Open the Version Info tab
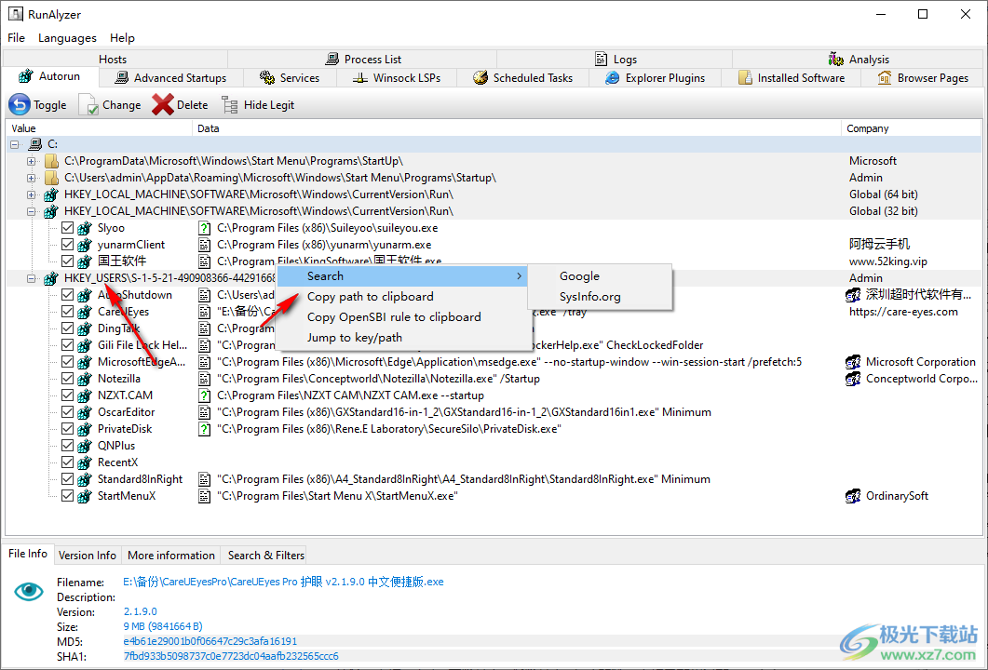 tap(87, 555)
